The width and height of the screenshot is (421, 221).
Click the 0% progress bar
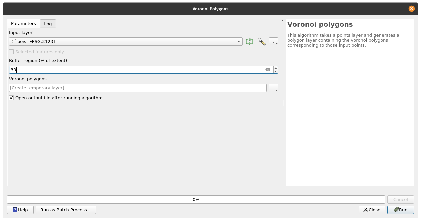coord(196,199)
